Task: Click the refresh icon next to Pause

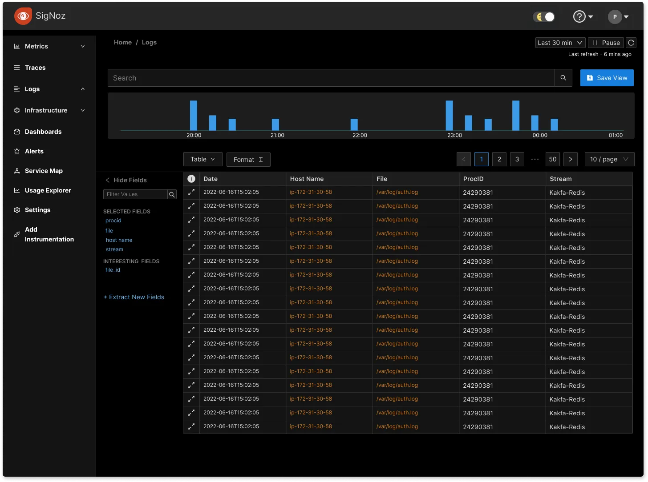Action: (631, 43)
